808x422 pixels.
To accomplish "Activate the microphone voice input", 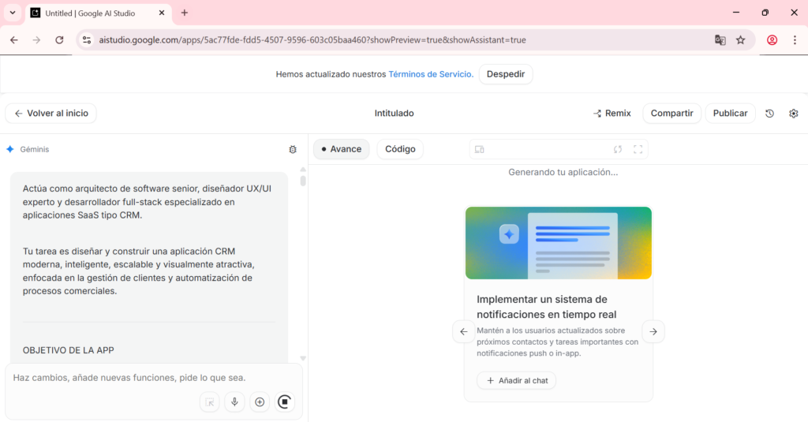I will point(234,402).
